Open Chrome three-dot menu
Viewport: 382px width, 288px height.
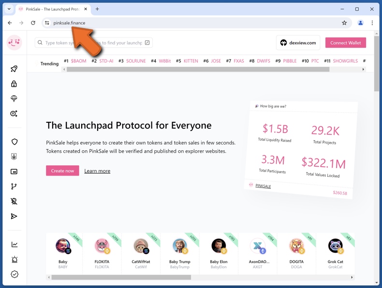point(372,23)
